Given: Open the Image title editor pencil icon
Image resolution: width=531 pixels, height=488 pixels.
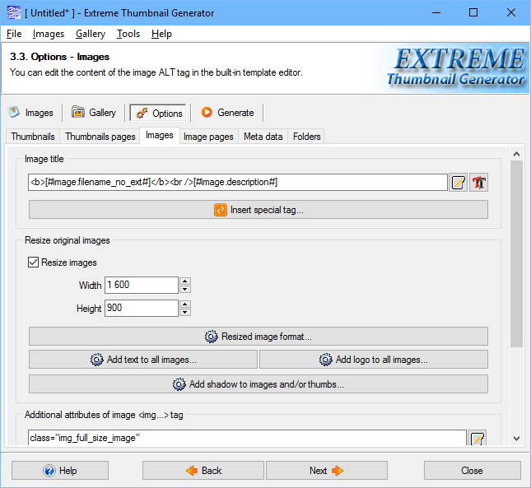Looking at the screenshot, I should tap(459, 183).
